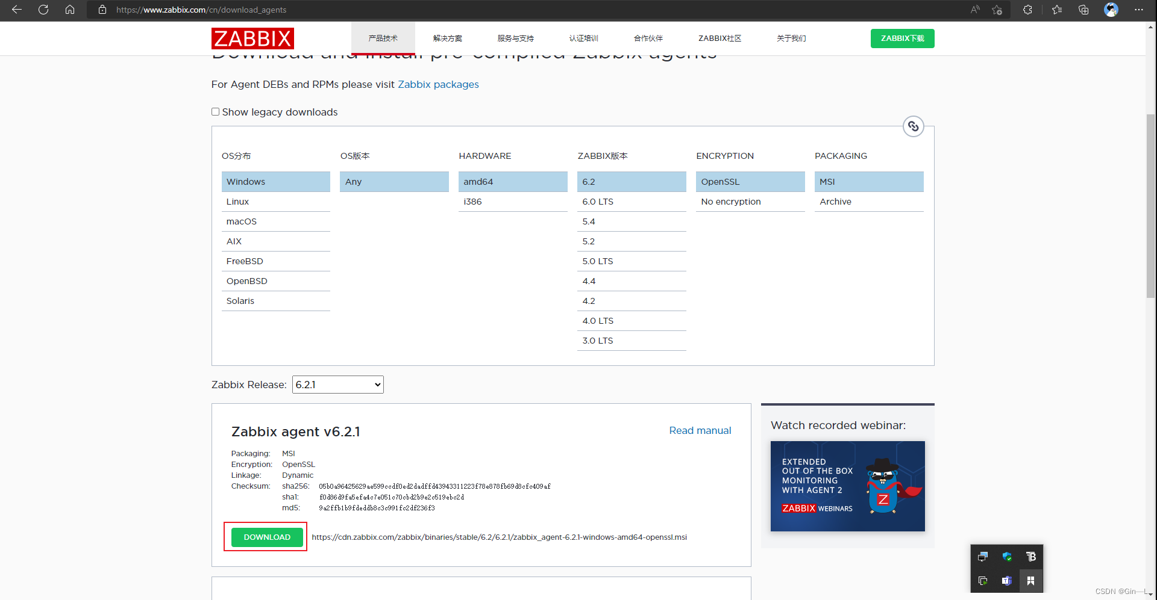This screenshot has width=1157, height=600.
Task: Select No encryption option
Action: (x=751, y=202)
